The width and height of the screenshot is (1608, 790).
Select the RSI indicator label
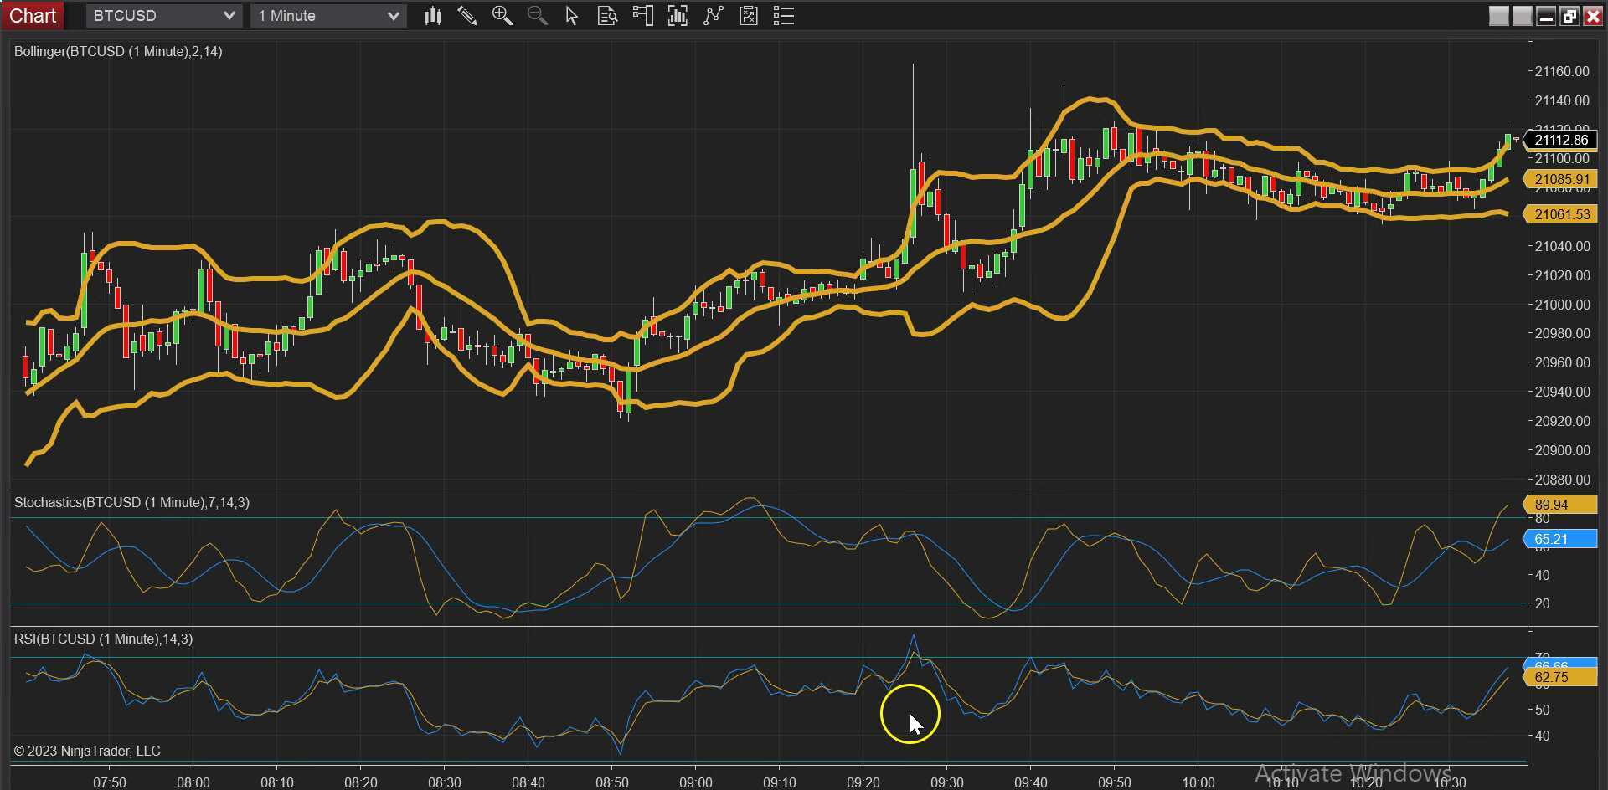pyautogui.click(x=103, y=639)
